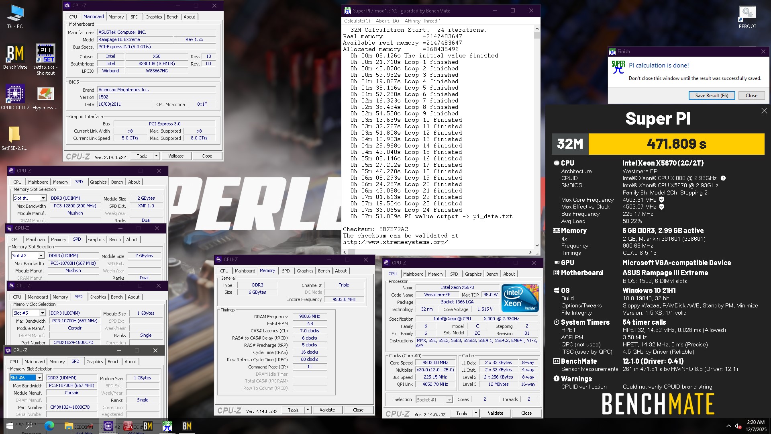The width and height of the screenshot is (771, 434).
Task: Click rightmost BenchMate taskbar icon
Action: point(187,426)
